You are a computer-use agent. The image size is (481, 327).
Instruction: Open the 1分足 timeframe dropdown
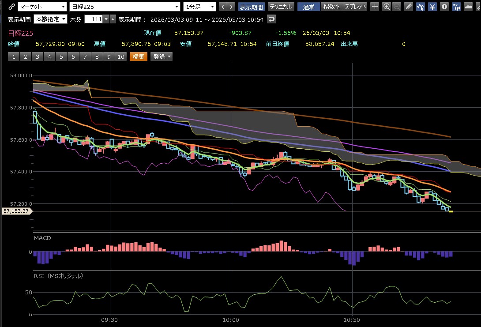pyautogui.click(x=200, y=7)
